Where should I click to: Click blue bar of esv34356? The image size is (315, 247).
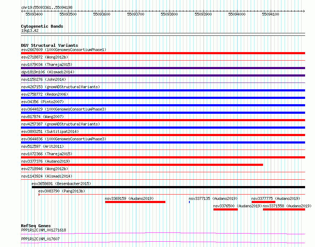coord(163,105)
